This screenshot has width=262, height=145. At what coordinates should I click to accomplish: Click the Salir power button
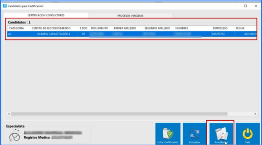(x=248, y=134)
